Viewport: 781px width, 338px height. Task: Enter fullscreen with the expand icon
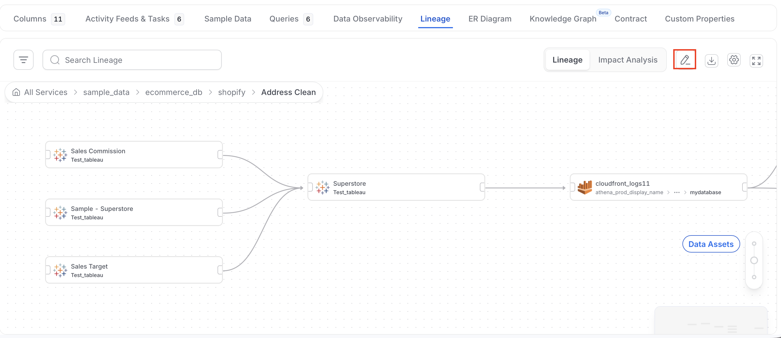[756, 61]
